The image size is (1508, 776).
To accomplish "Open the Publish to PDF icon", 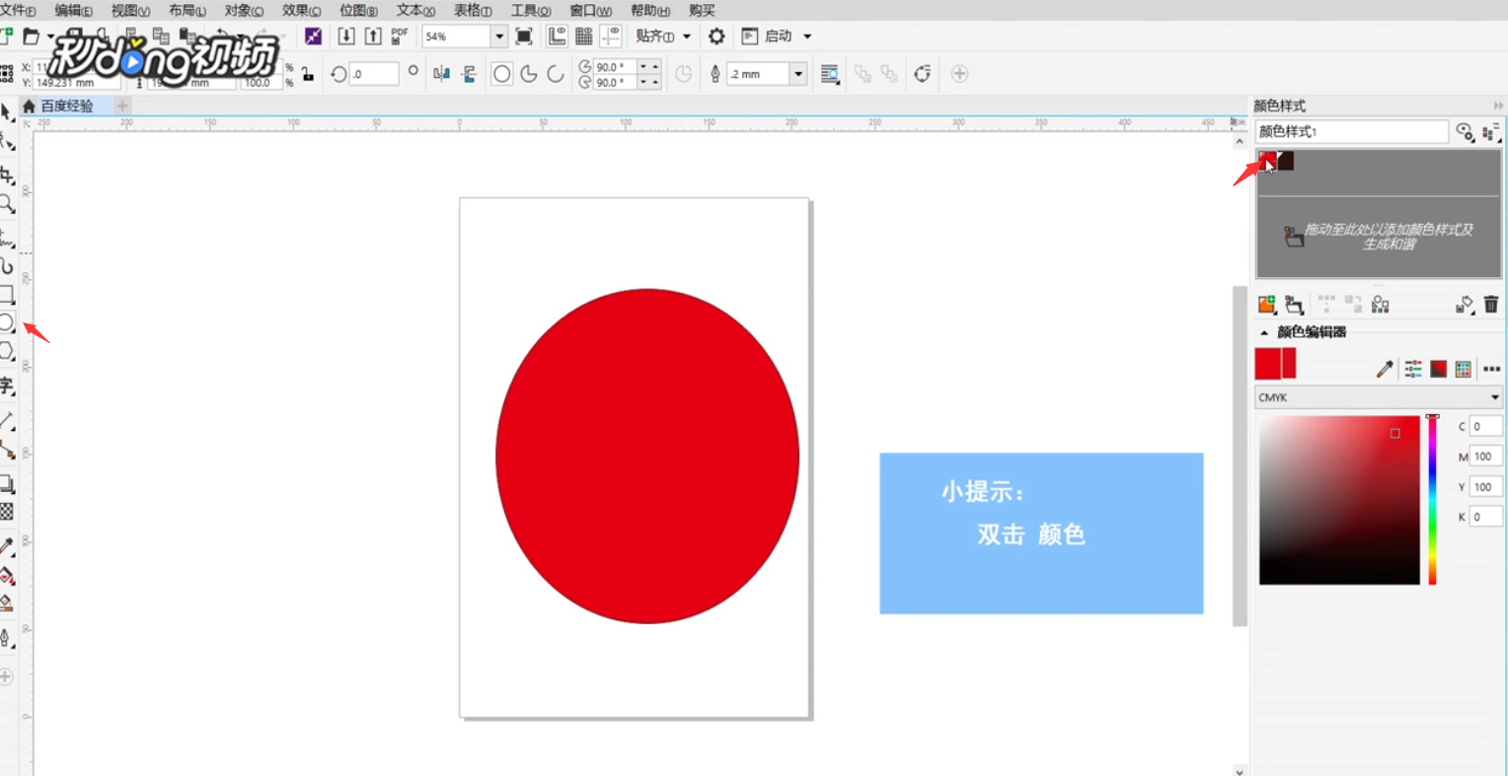I will [398, 35].
